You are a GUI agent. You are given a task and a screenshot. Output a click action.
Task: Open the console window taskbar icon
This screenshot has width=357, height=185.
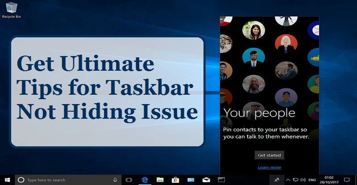click(221, 180)
